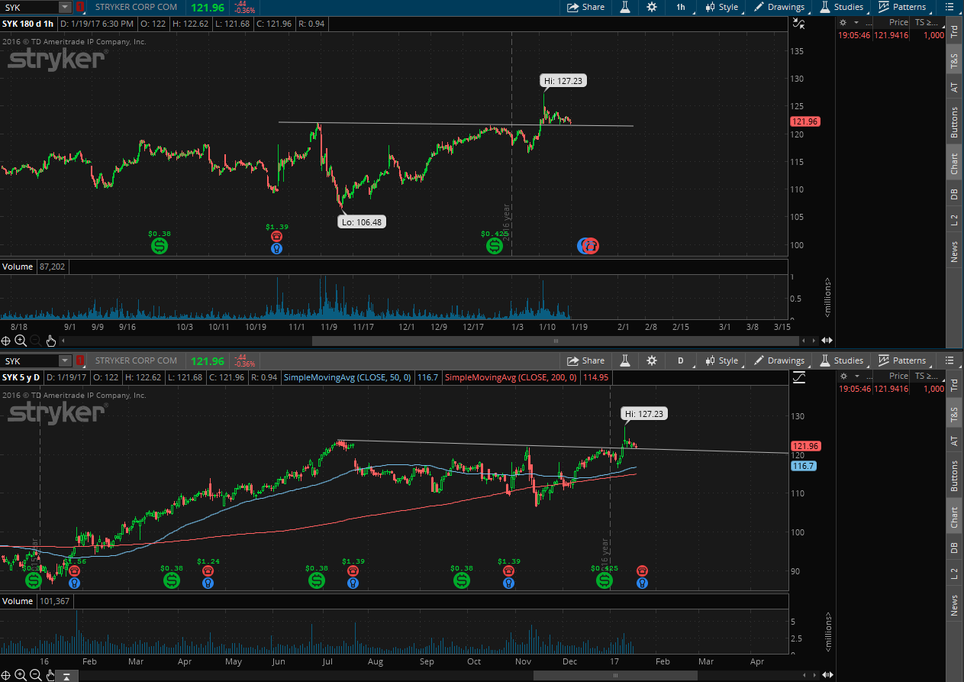The width and height of the screenshot is (964, 682).
Task: Change the D timeframe in the lower chart
Action: [x=680, y=360]
